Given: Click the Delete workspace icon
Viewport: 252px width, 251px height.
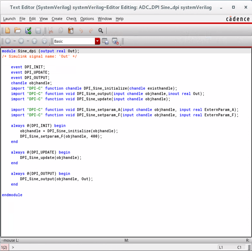Looking at the screenshot, I should point(115,41).
